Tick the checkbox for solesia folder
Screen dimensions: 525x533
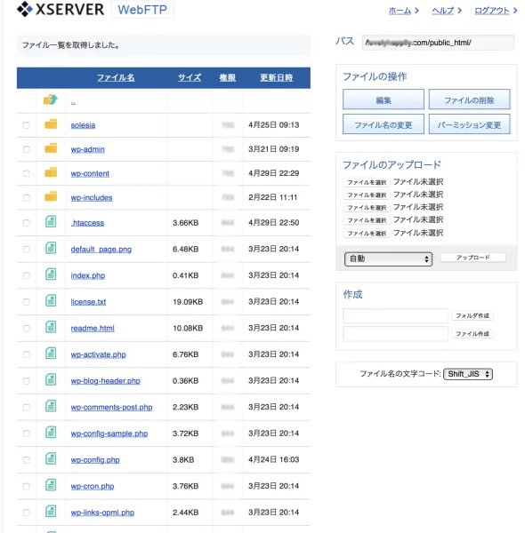tap(26, 125)
